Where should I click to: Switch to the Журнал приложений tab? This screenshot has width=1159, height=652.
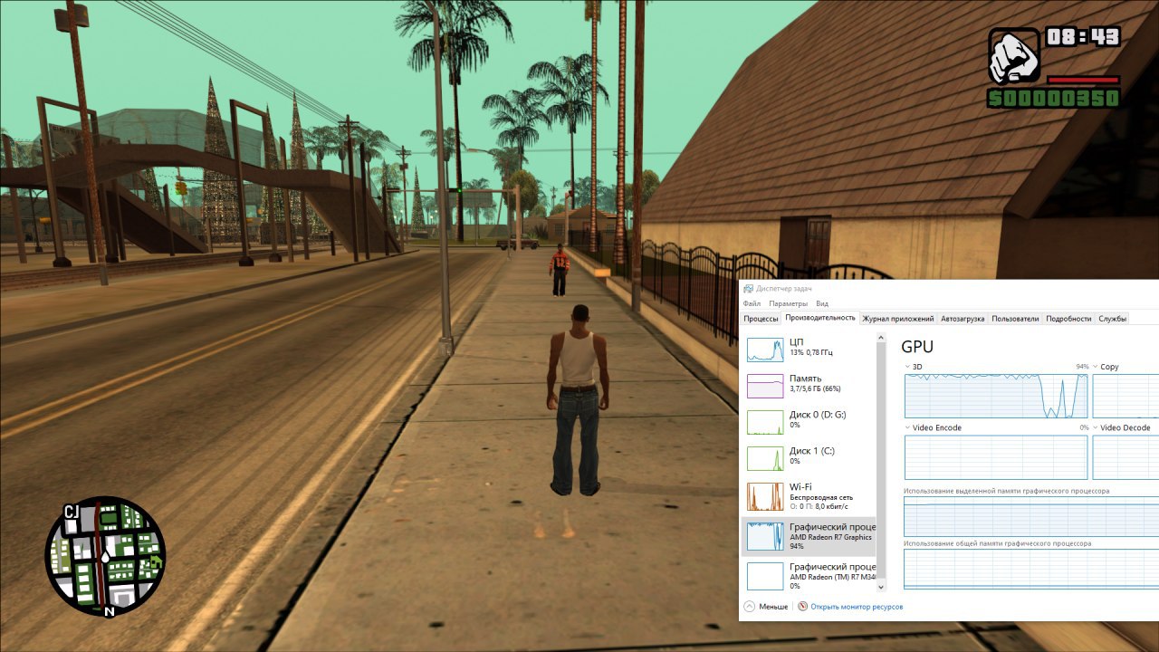point(898,319)
